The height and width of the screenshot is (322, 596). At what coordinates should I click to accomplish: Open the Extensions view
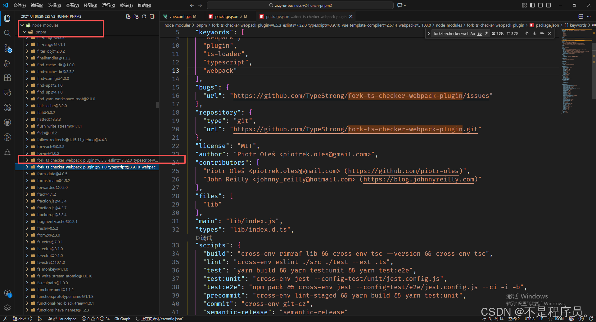click(7, 78)
